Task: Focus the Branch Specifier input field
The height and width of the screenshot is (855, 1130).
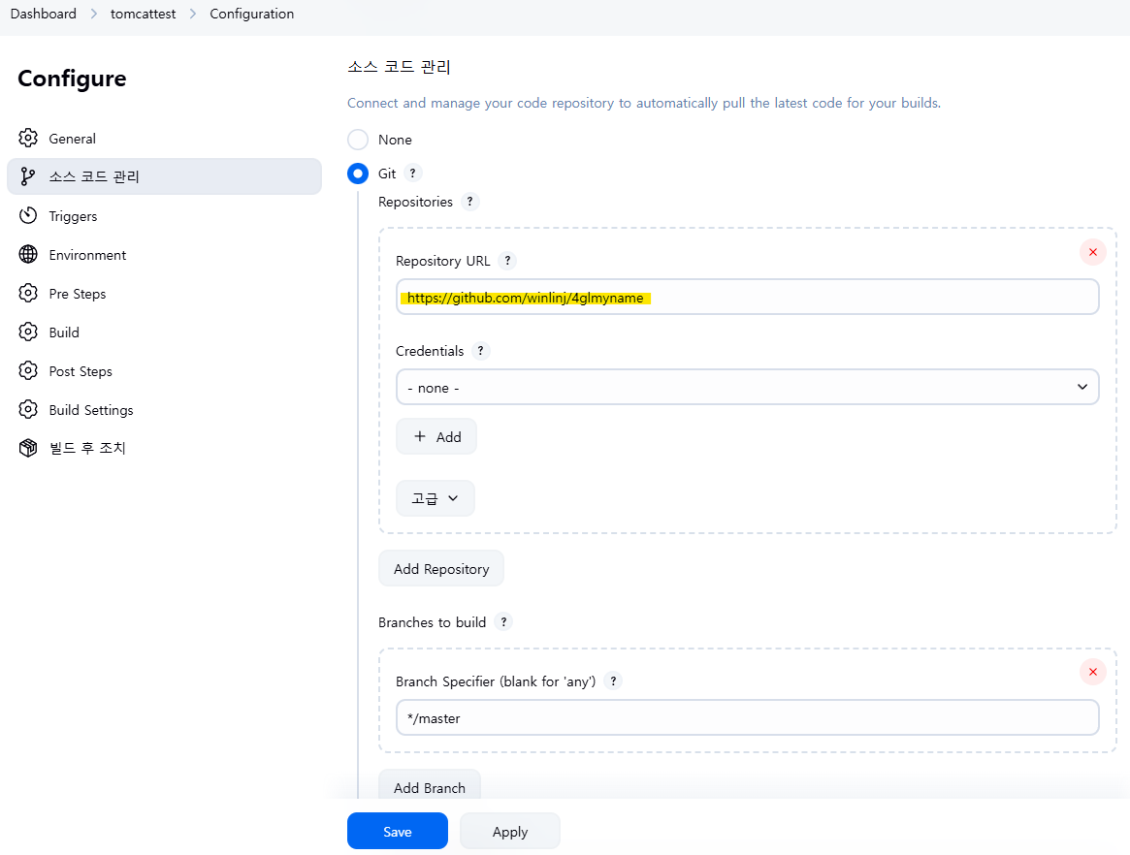Action: 747,718
